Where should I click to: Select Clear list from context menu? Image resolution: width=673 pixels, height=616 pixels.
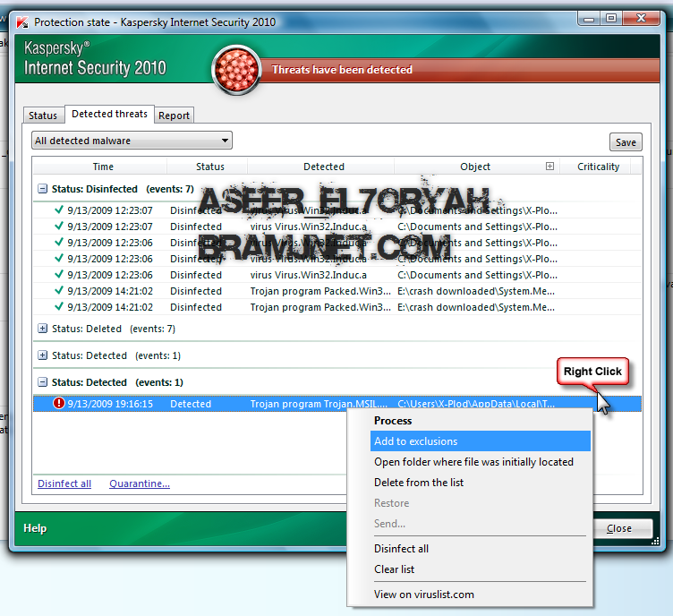coord(394,569)
